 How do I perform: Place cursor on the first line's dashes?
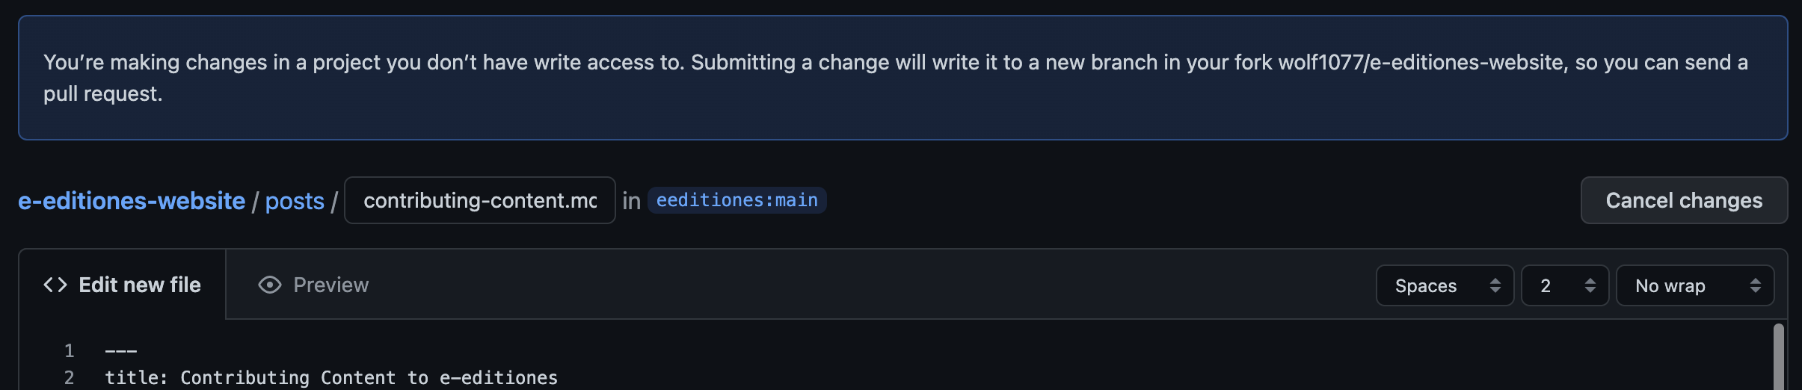point(121,351)
